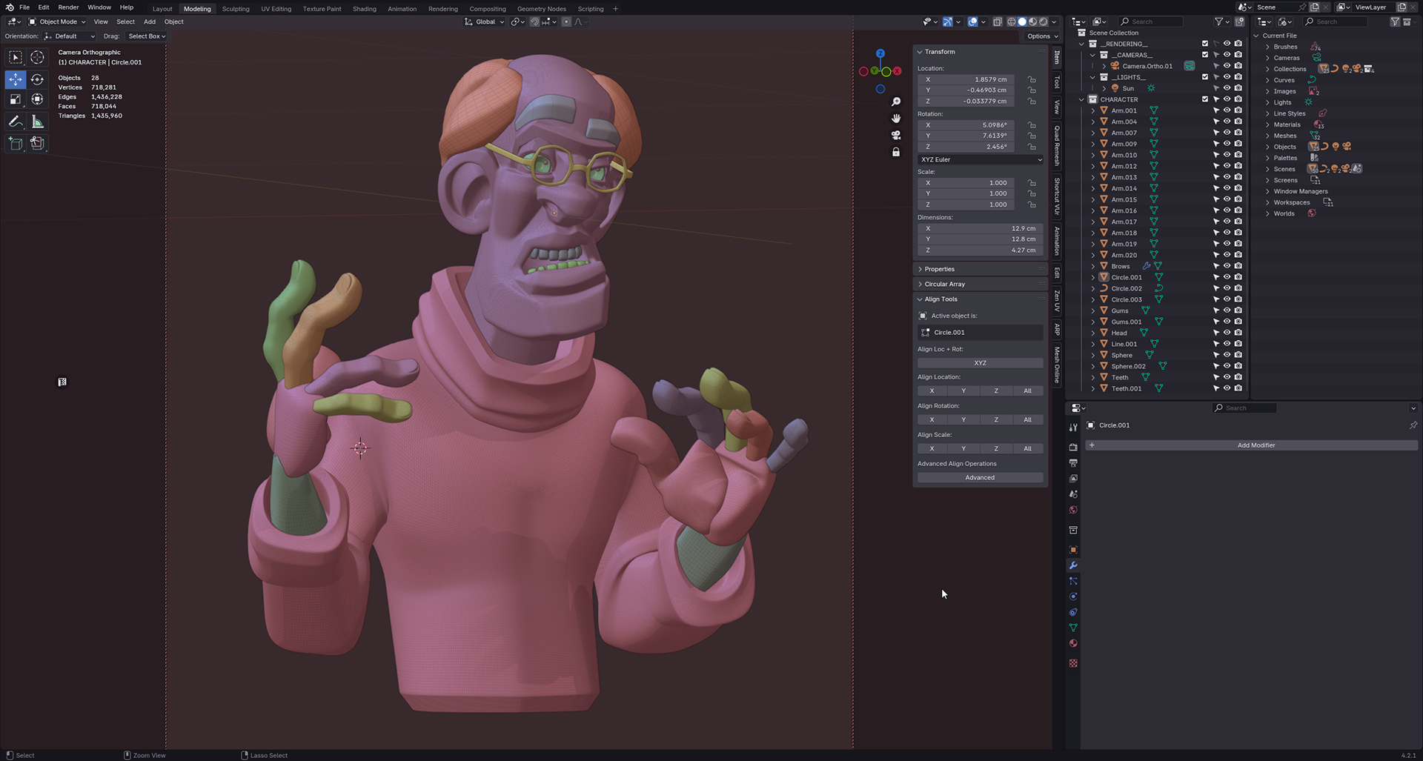Image resolution: width=1423 pixels, height=761 pixels.
Task: Open the Material properties tab icon
Action: point(1073,643)
